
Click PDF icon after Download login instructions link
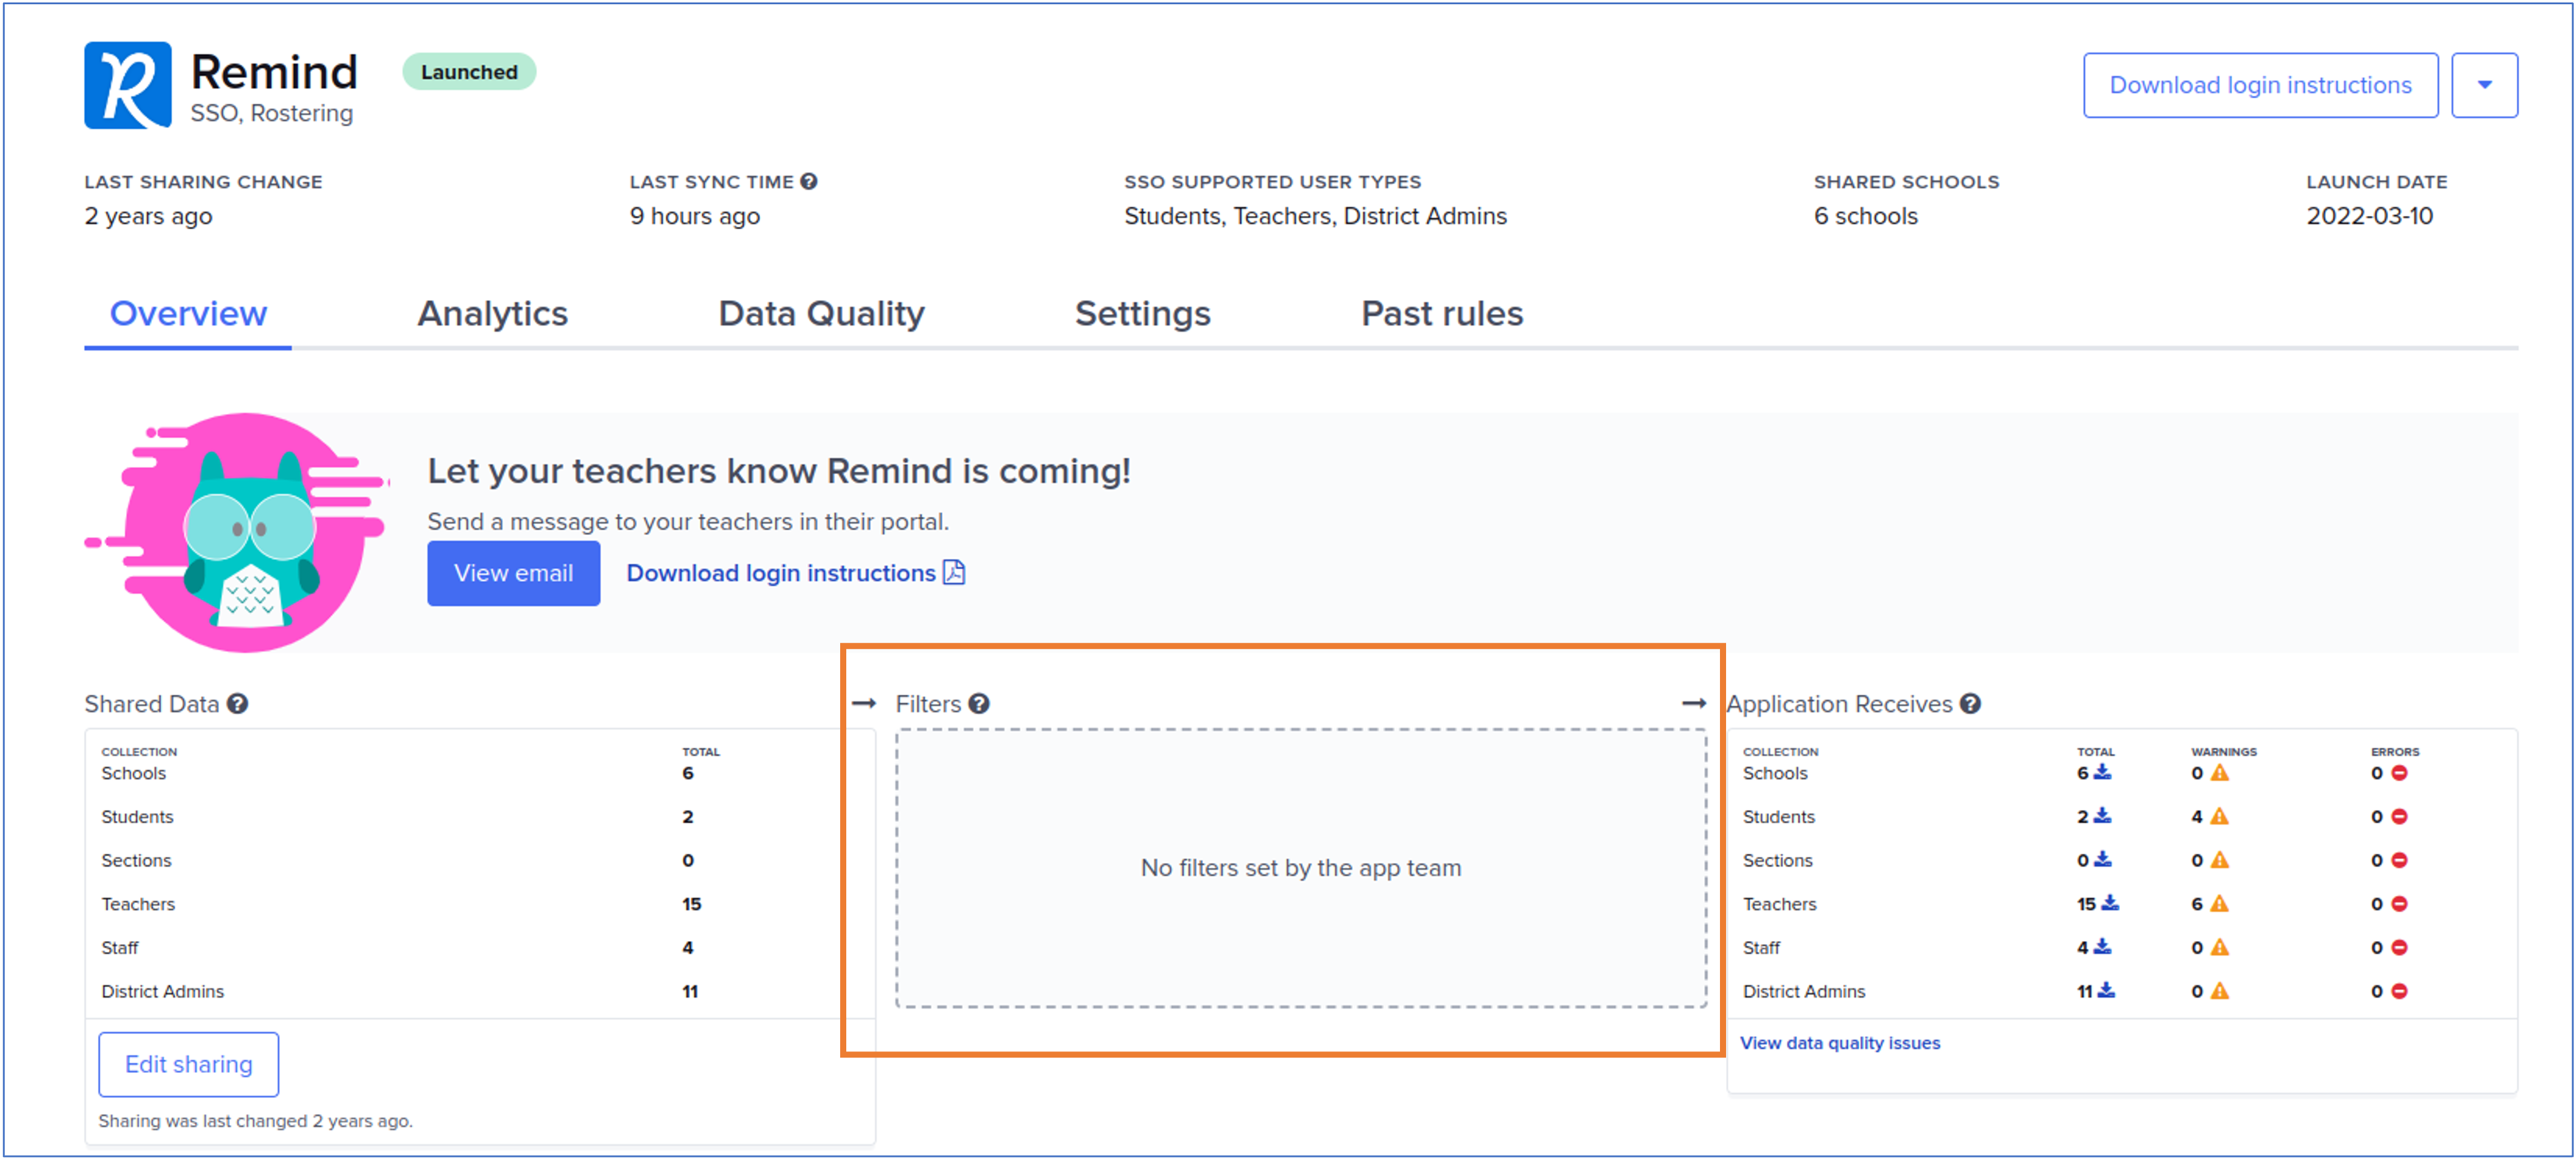954,572
